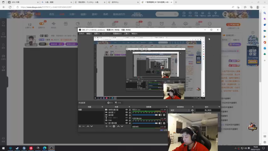Move the scene down in Scenes panel
The width and height of the screenshot is (268, 151).
[91, 127]
